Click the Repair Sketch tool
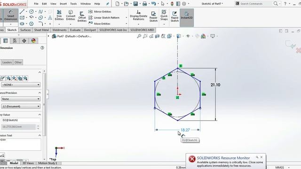The height and width of the screenshot is (169, 301). (153, 16)
